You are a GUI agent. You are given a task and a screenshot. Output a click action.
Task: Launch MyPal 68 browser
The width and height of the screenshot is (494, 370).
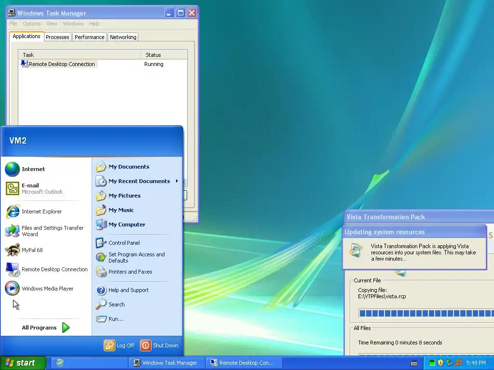[24, 250]
